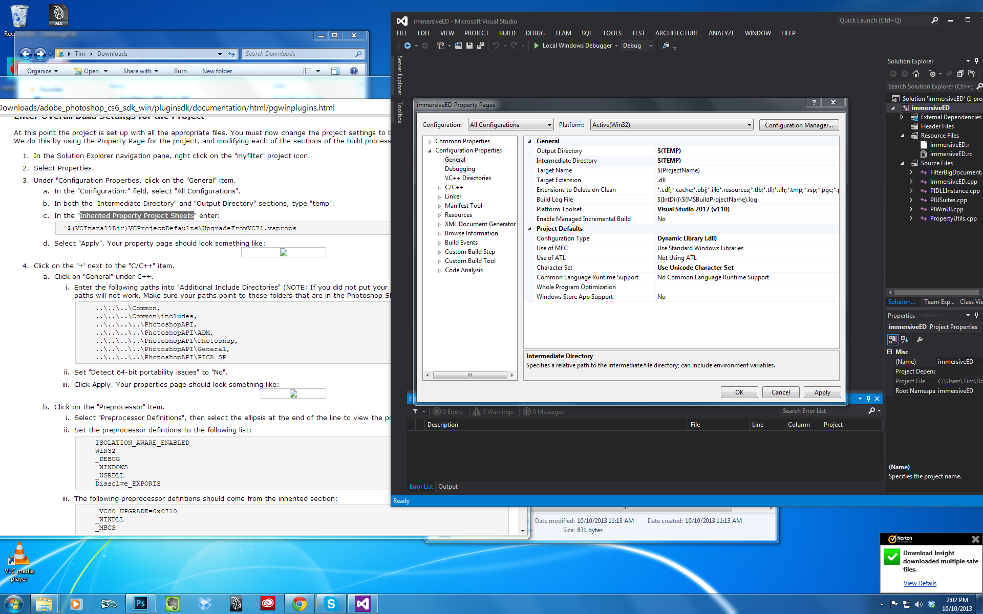Toggle the 0 Messages filter in Error List
Screen dimensions: 983x614
point(543,411)
